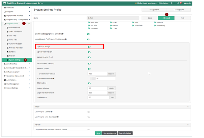The image size is (204, 138).
Task: Click the Deployment & Installers icon
Action: point(5,16)
